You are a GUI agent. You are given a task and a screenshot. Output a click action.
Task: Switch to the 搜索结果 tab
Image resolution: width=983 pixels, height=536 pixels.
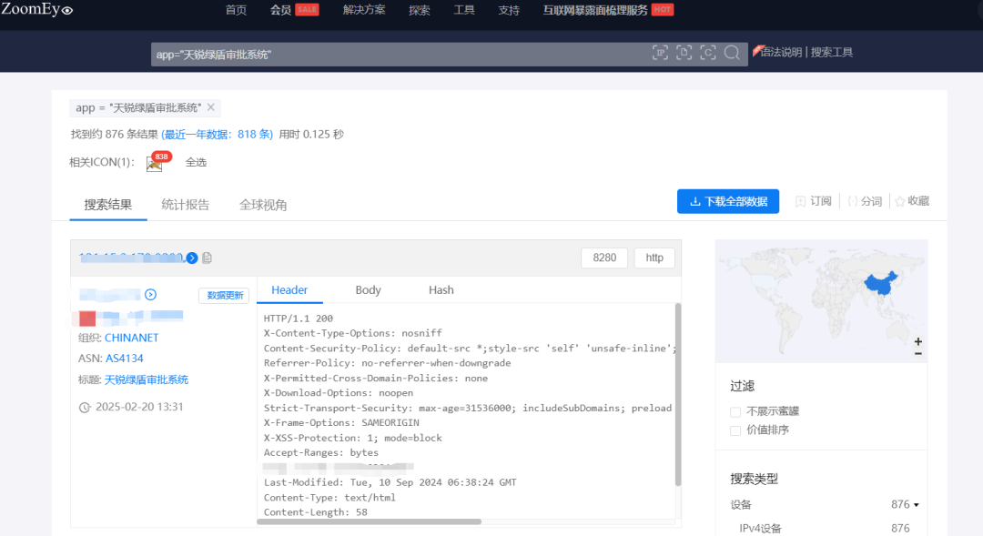(107, 205)
